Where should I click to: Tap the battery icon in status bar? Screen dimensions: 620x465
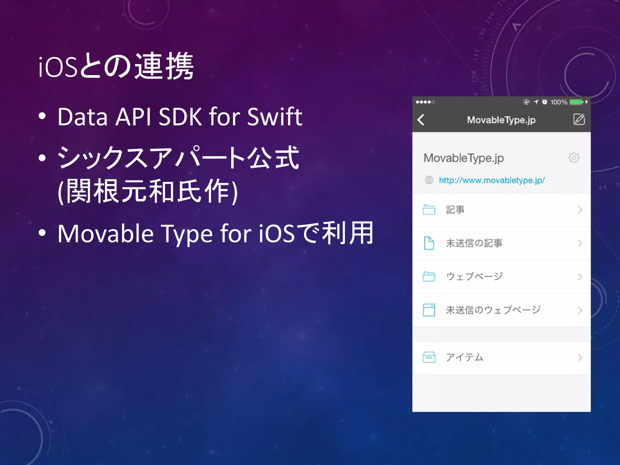(x=576, y=102)
